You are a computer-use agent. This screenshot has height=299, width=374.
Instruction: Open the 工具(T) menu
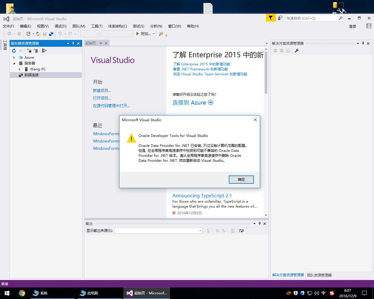pos(97,26)
